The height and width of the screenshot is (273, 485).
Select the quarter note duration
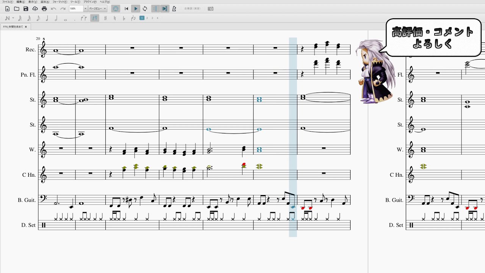point(47,18)
